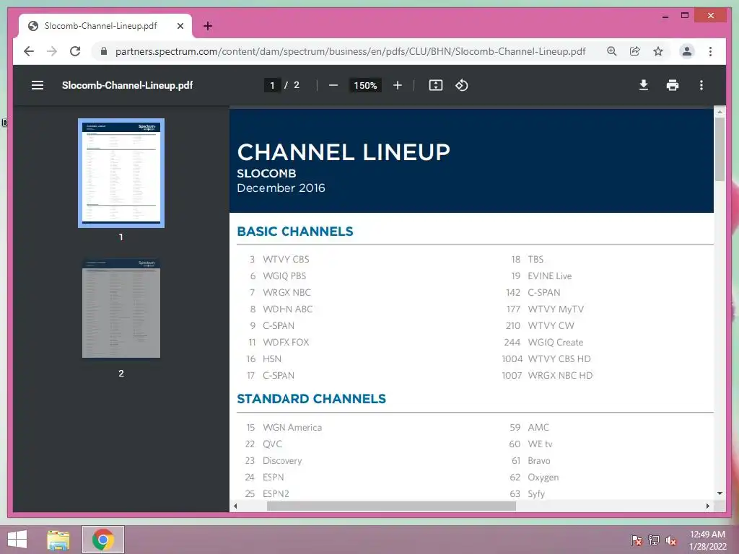Close the Slocomb-Channel-Lineup.pdf tab
Screen dimensions: 739x554
click(180, 26)
